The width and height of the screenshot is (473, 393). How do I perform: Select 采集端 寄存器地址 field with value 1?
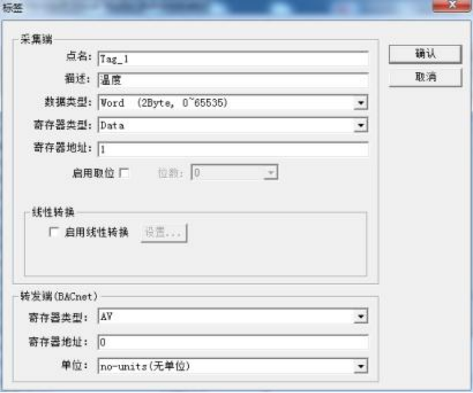point(233,149)
